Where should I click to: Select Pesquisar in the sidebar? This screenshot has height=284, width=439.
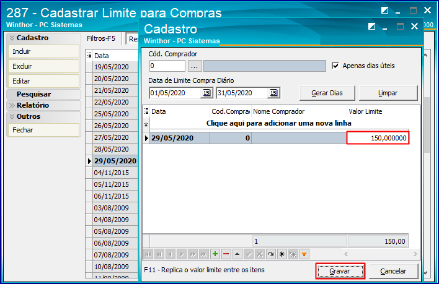click(34, 95)
